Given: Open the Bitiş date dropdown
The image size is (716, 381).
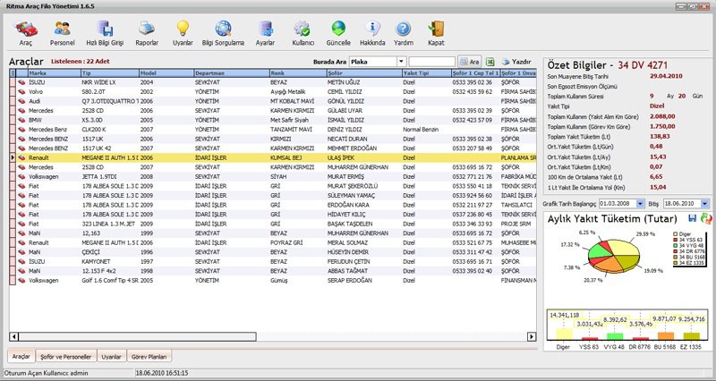Looking at the screenshot, I should pos(703,204).
